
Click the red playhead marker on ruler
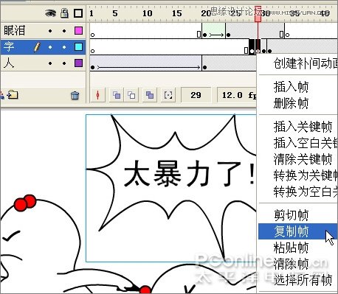[x=258, y=14]
